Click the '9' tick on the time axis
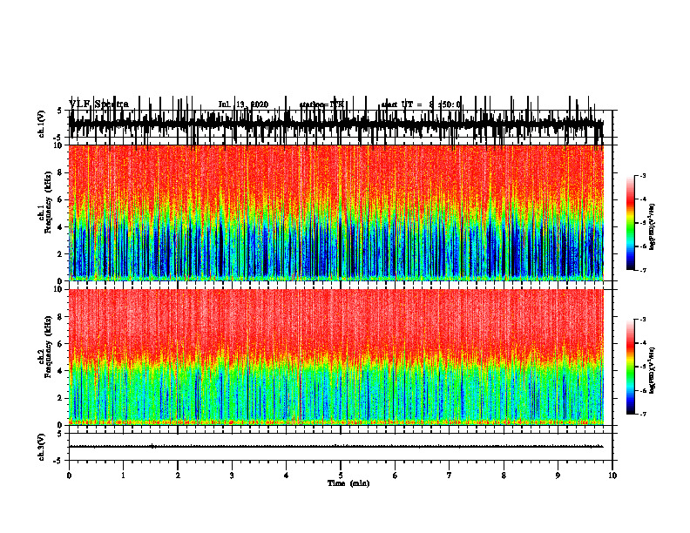Viewport: 690px width, 533px height. pos(558,476)
